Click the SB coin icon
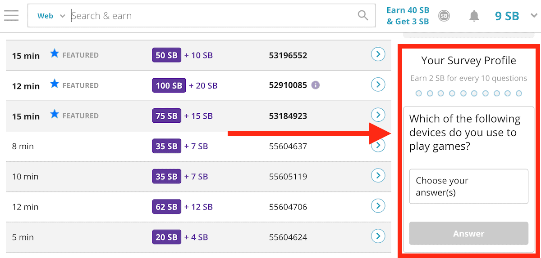The width and height of the screenshot is (541, 258). click(x=444, y=16)
